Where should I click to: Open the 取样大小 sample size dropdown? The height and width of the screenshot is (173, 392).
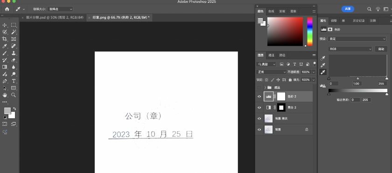click(60, 9)
